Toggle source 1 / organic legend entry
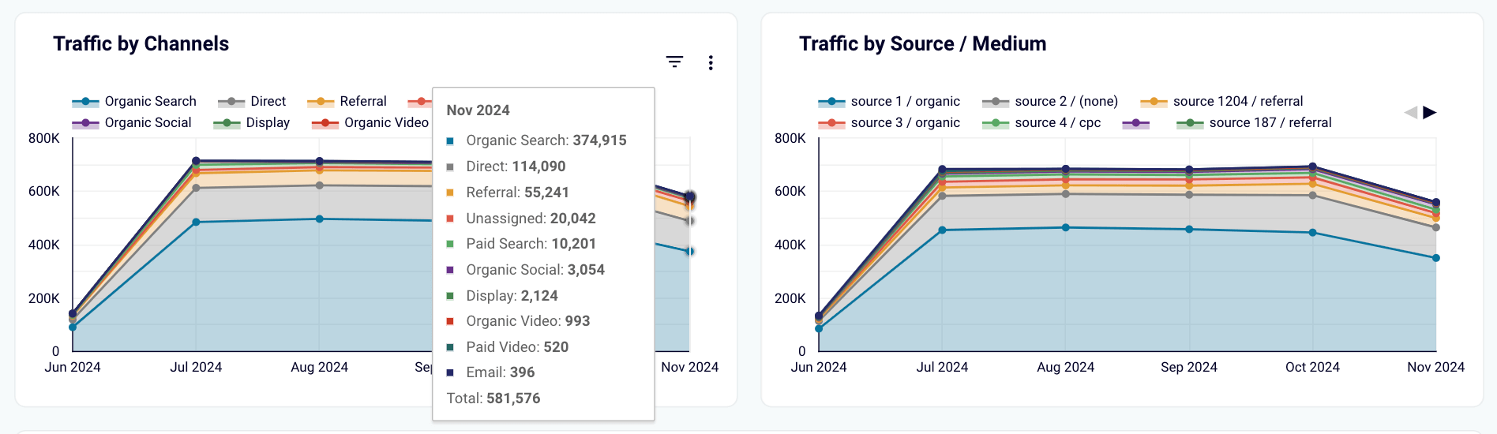 (889, 102)
